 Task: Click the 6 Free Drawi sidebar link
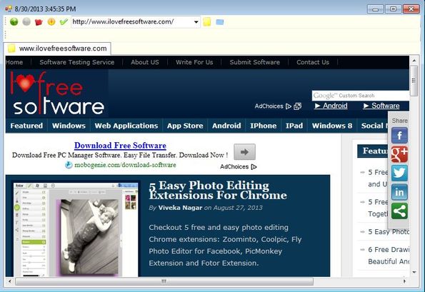[389, 256]
